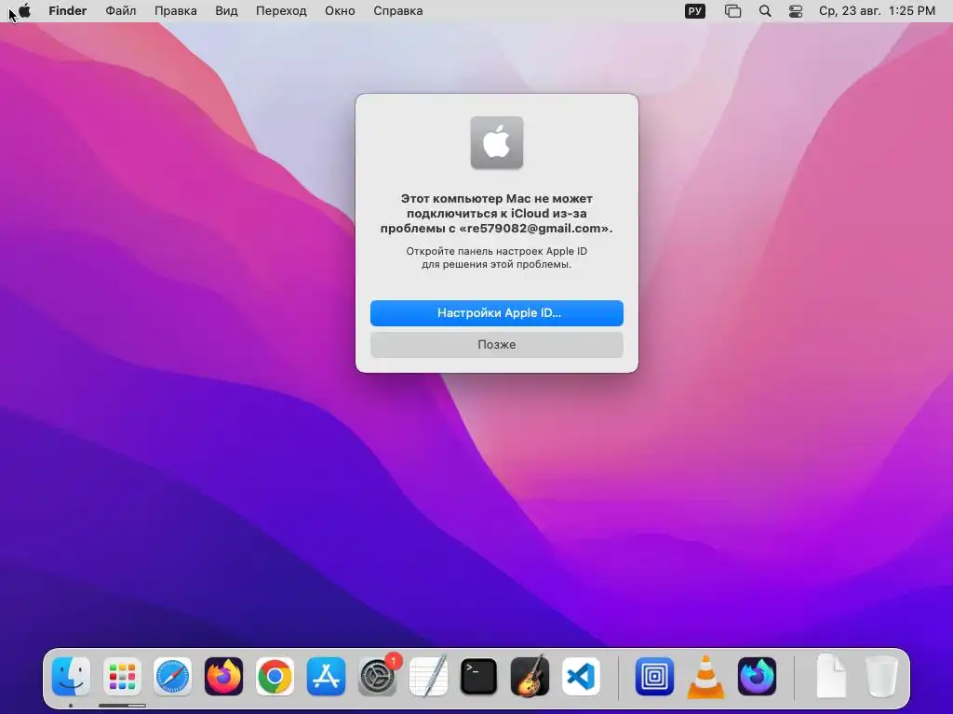The height and width of the screenshot is (714, 953).
Task: Launch VLC media player from the Dock
Action: (x=705, y=676)
